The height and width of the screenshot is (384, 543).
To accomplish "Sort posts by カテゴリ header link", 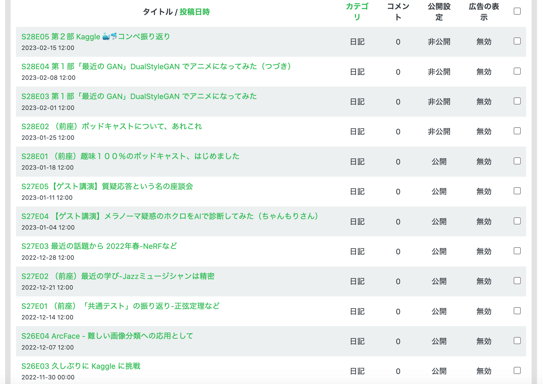I will tap(357, 12).
